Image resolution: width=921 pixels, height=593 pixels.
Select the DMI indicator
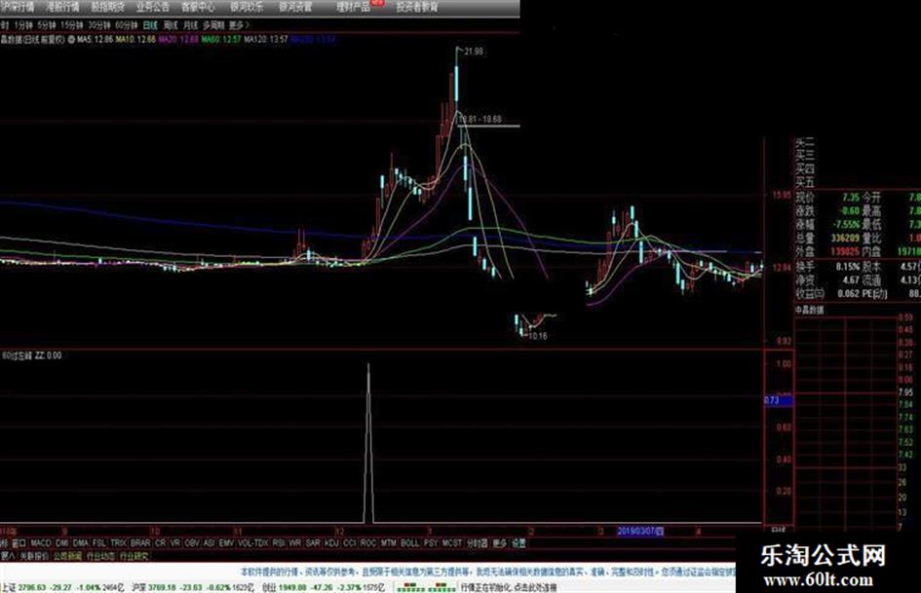click(61, 543)
